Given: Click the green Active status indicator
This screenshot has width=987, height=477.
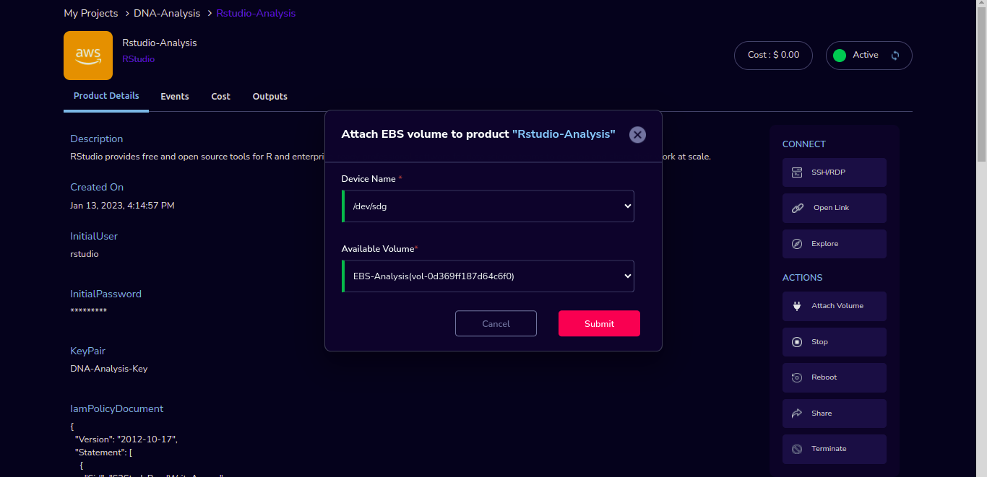Looking at the screenshot, I should coord(840,56).
